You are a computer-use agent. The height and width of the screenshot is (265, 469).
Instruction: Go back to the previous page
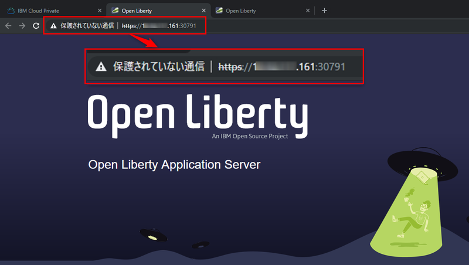click(x=8, y=26)
